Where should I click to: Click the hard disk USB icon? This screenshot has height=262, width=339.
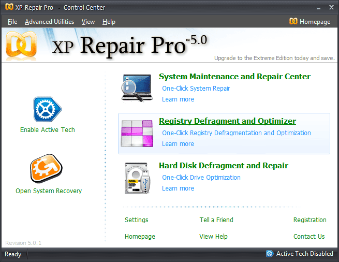point(137,178)
